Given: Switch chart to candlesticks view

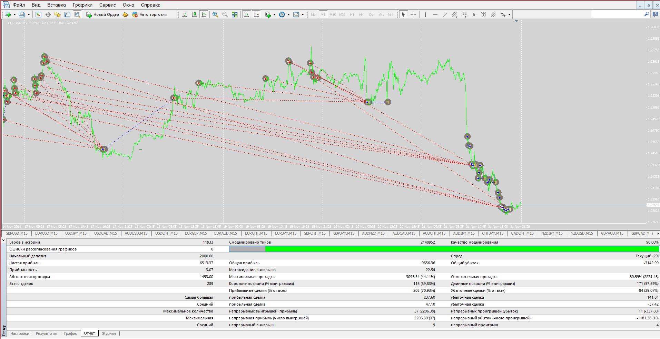Looking at the screenshot, I should coord(194,14).
